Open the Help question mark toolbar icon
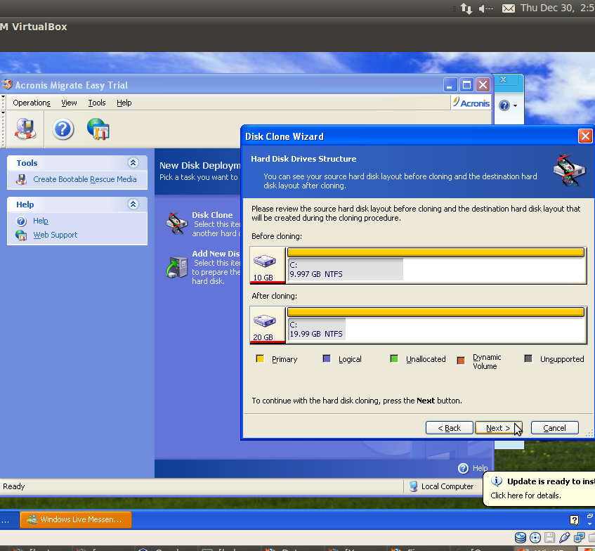Screen dimensions: 595x551 pos(63,129)
